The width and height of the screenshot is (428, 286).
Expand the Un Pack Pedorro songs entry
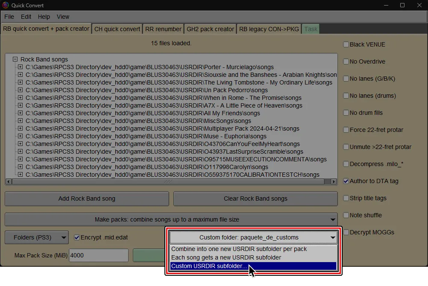coord(20,90)
